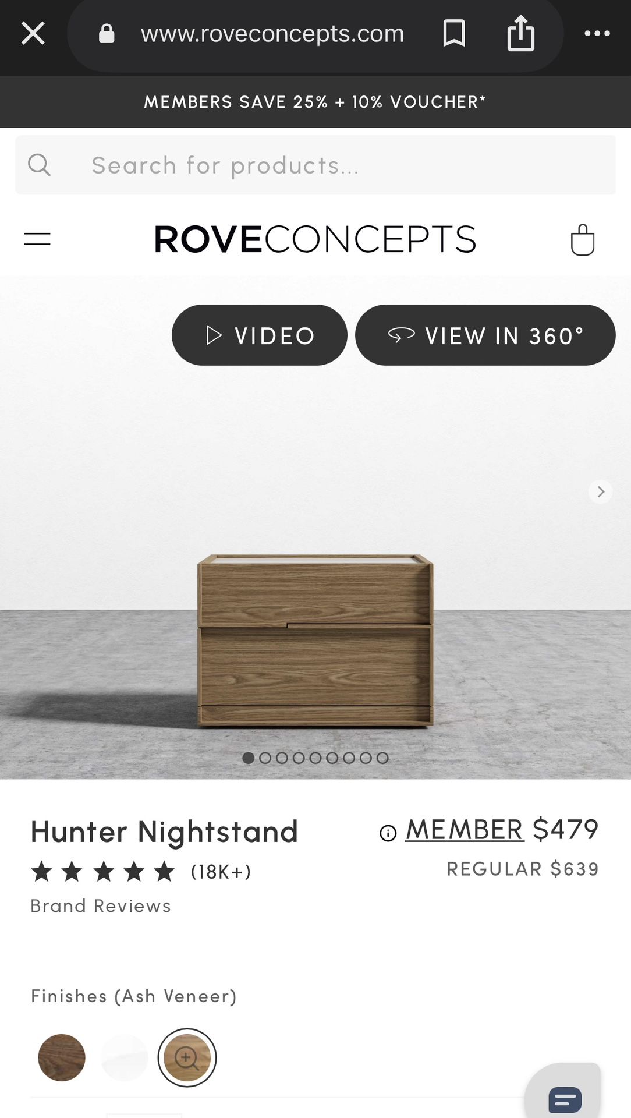Image resolution: width=631 pixels, height=1118 pixels.
Task: Open the shopping bag cart icon
Action: [x=583, y=239]
